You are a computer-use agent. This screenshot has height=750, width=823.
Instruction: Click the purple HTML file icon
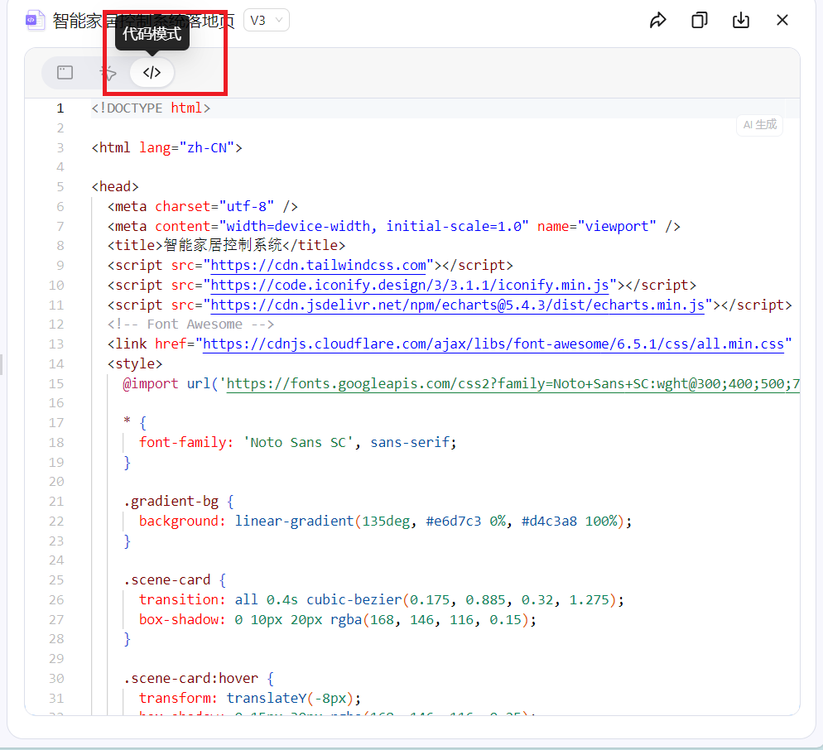[34, 21]
